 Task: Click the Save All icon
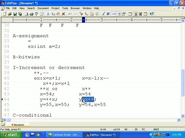coord(20,14)
